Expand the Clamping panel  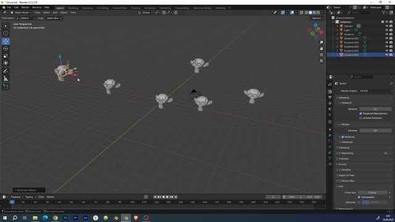[x=344, y=148]
